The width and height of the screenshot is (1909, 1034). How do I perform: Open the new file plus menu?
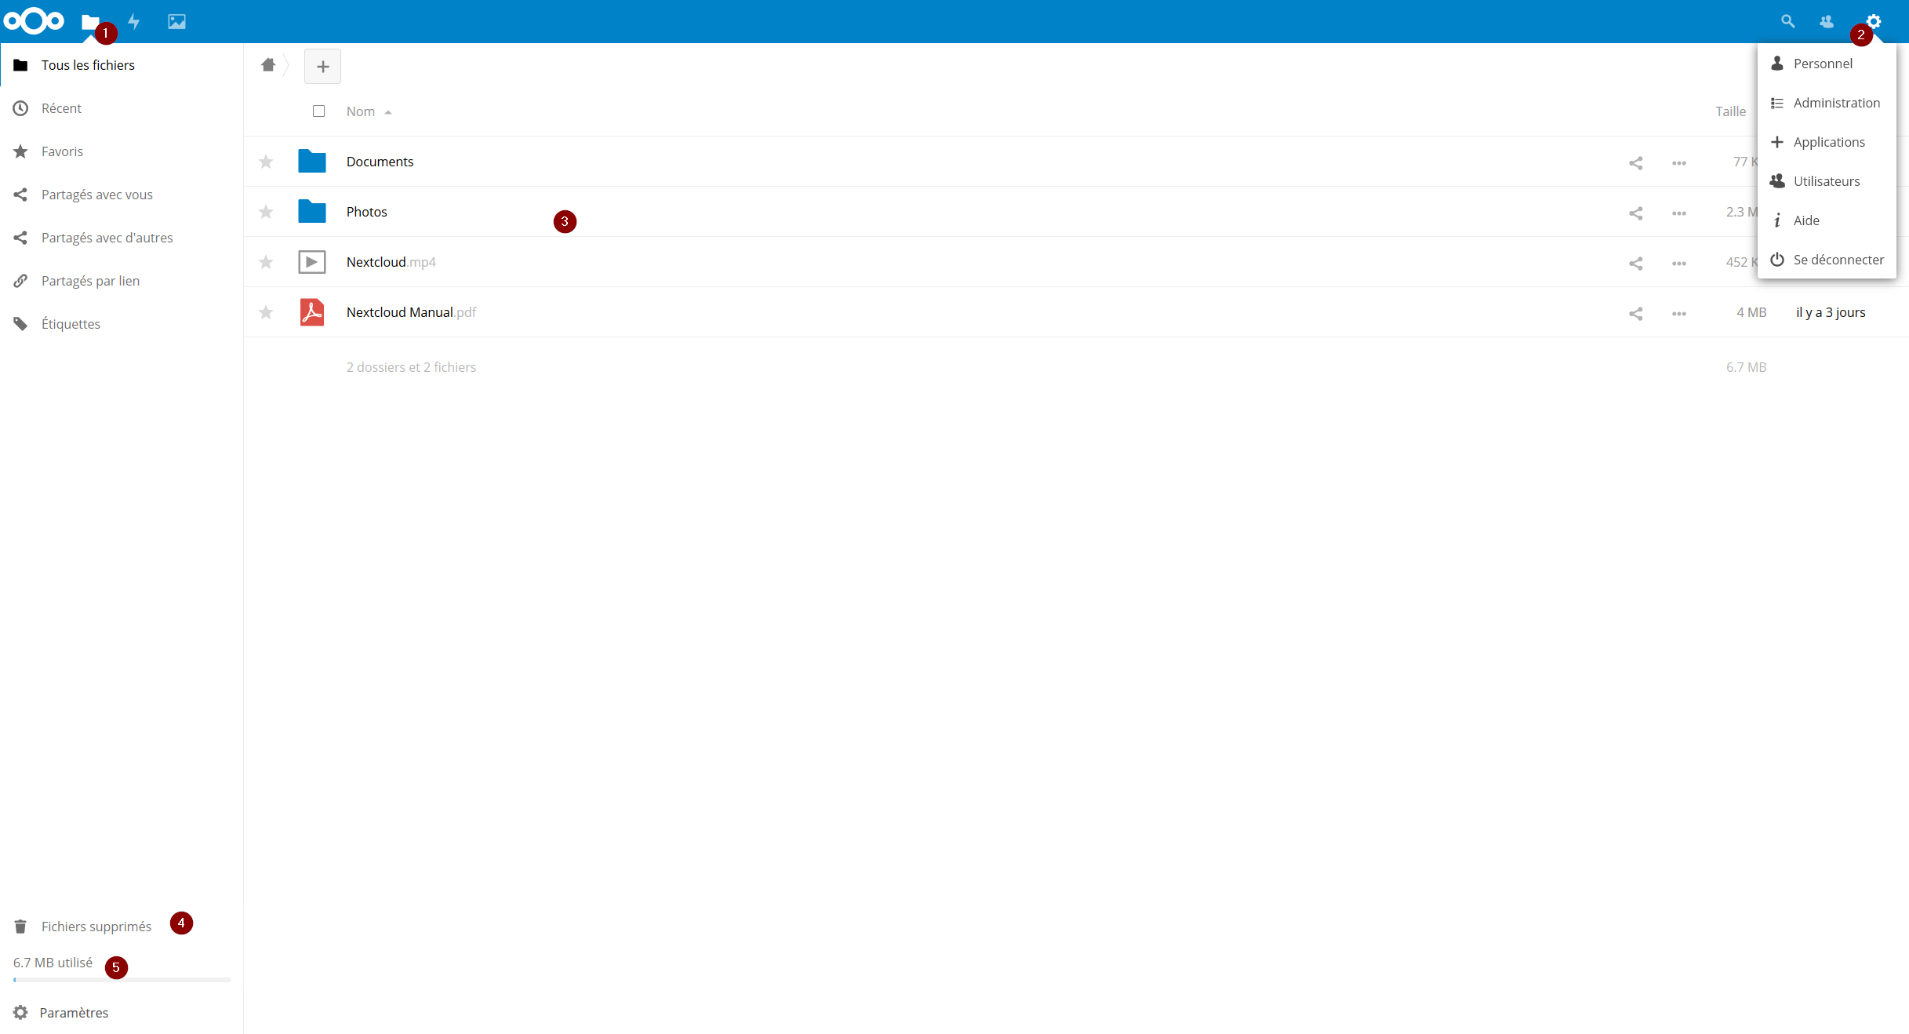tap(322, 67)
